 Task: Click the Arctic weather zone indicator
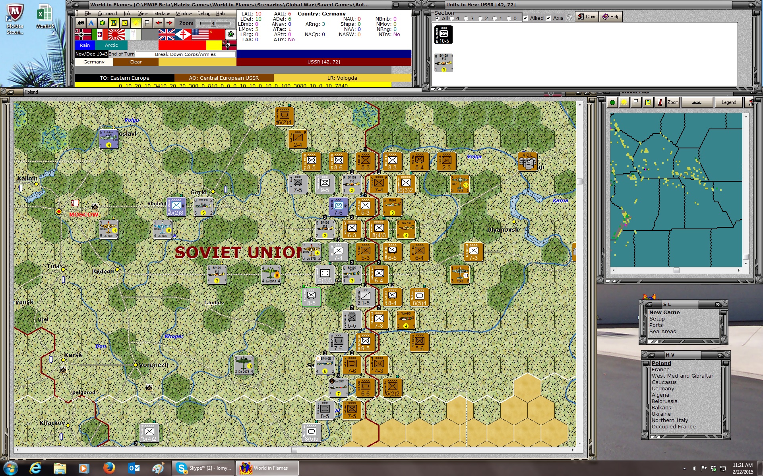click(x=111, y=45)
